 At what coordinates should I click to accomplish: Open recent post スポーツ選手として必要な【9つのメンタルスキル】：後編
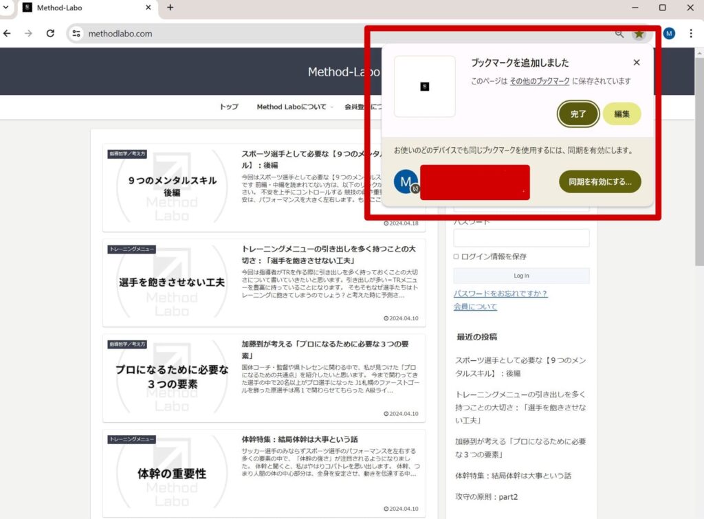[x=520, y=367]
